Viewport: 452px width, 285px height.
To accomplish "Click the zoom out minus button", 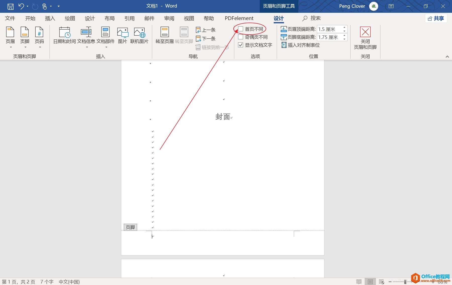I will 390,282.
